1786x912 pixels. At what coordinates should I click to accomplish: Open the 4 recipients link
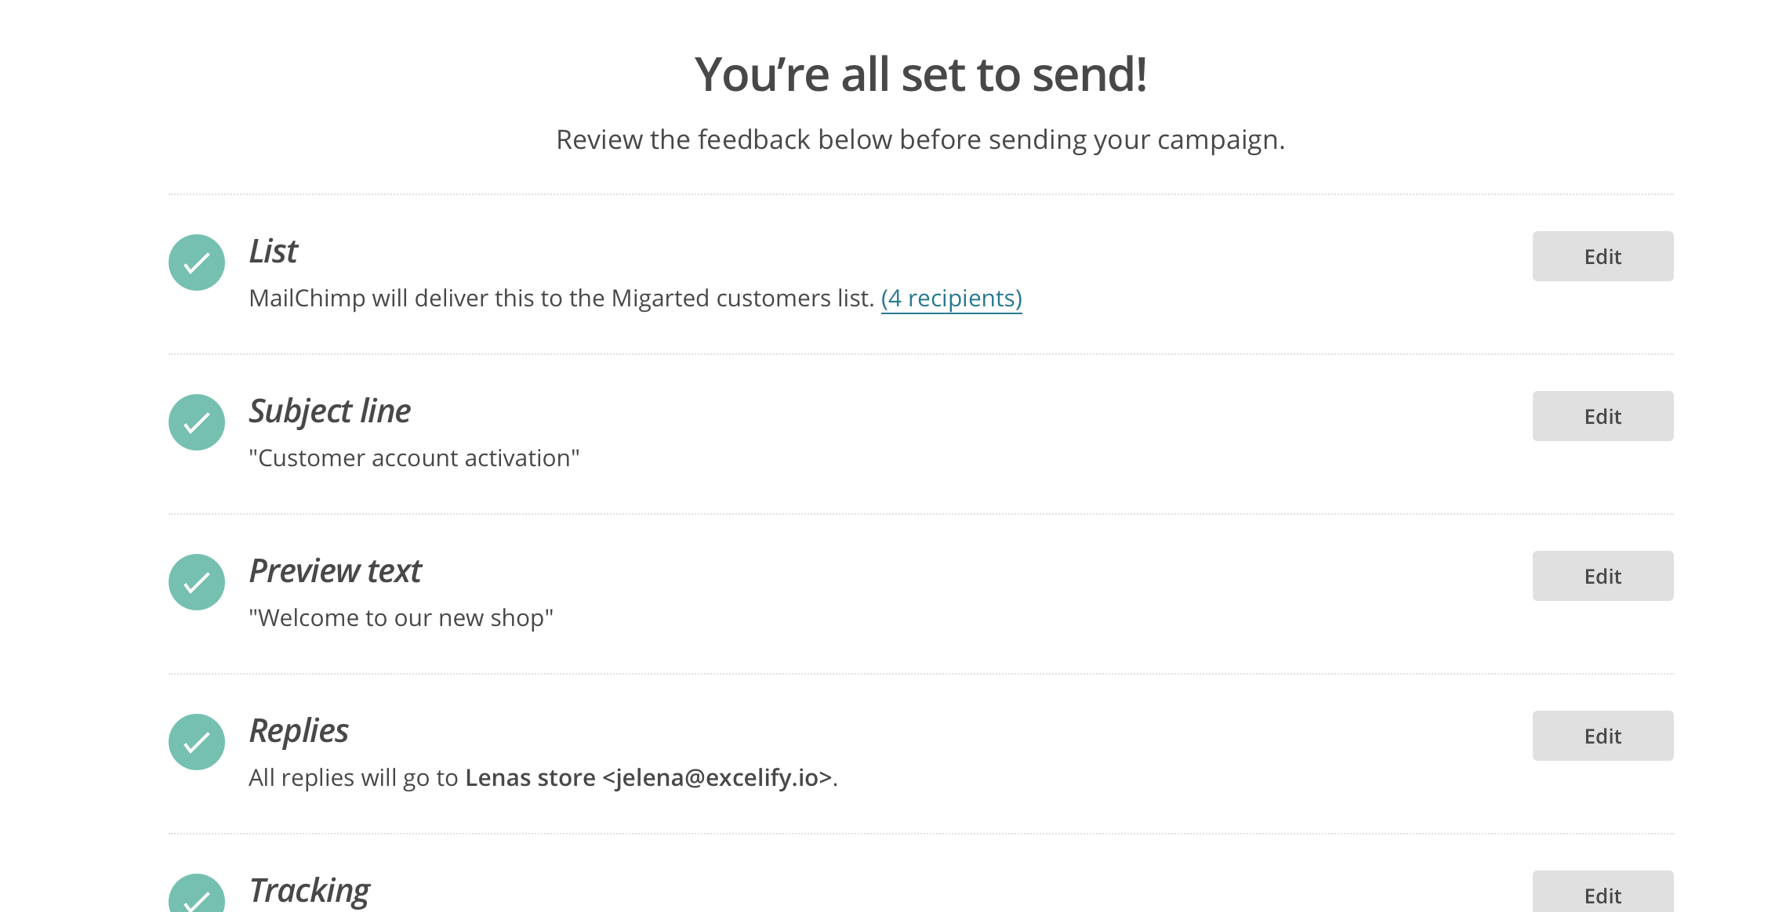pyautogui.click(x=951, y=299)
